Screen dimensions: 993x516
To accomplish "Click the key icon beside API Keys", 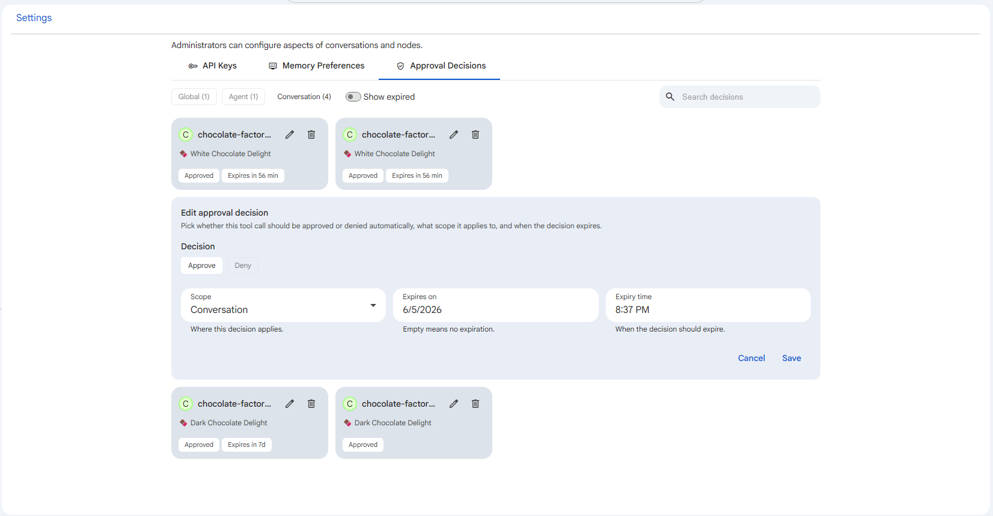I will 193,66.
